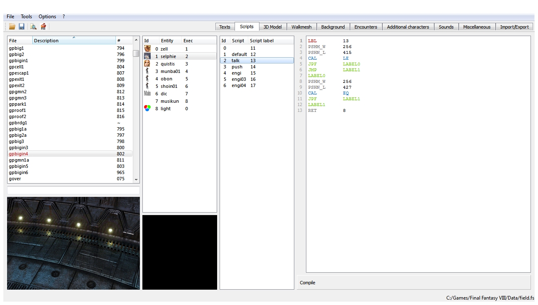Screen dimensions: 538x305
Task: Click the field list scroll-up arrow
Action: point(136,40)
